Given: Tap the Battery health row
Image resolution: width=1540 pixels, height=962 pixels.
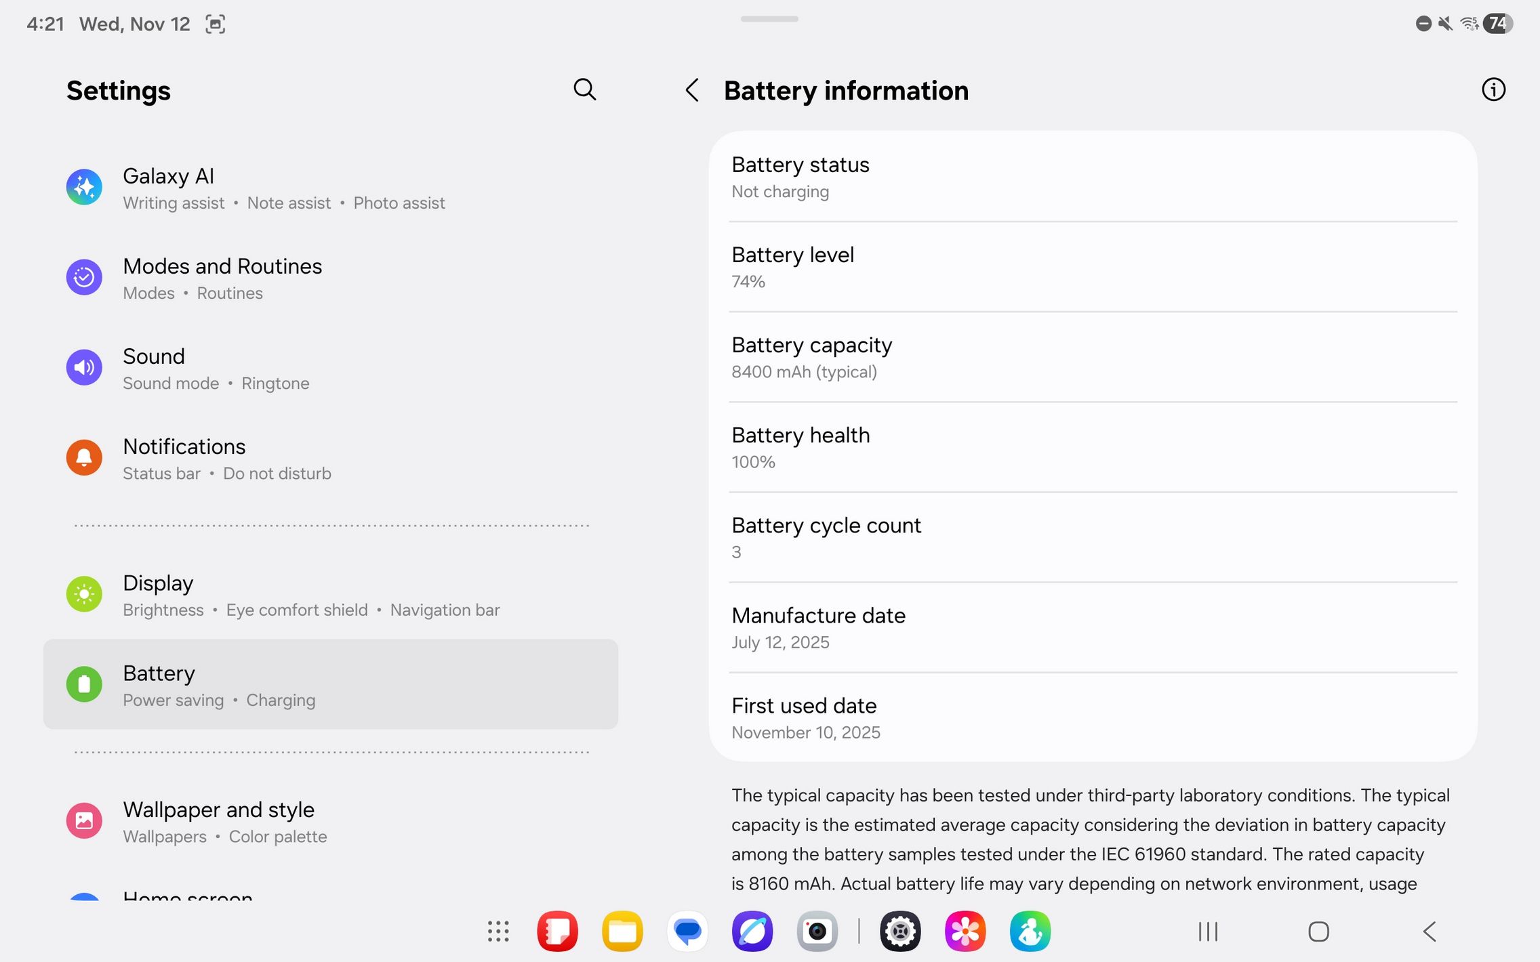Looking at the screenshot, I should (1093, 448).
